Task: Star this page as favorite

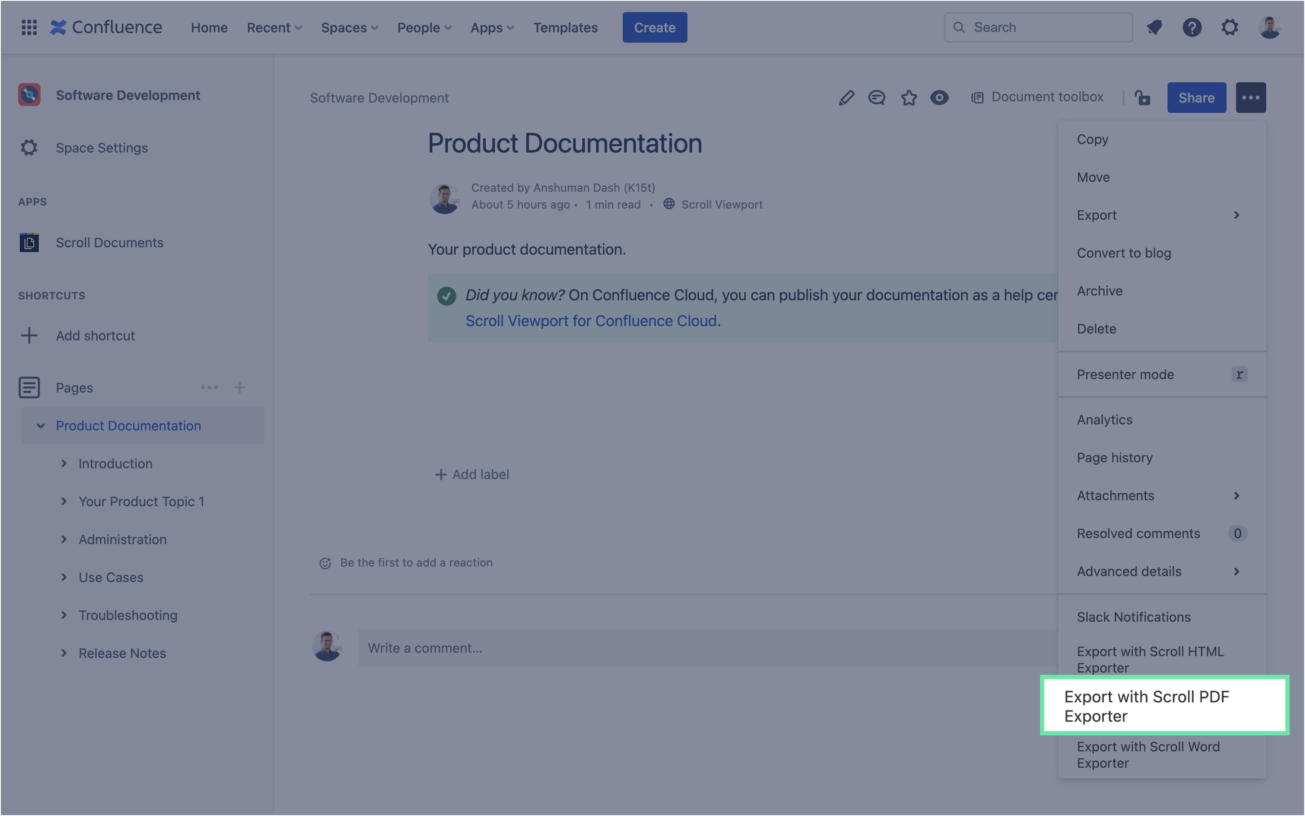Action: tap(909, 98)
